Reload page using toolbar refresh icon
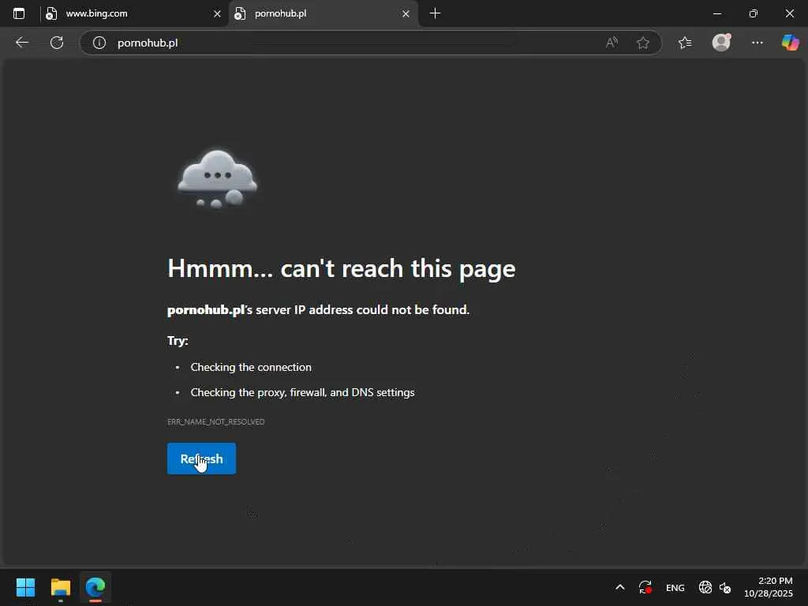This screenshot has width=808, height=606. coord(57,43)
